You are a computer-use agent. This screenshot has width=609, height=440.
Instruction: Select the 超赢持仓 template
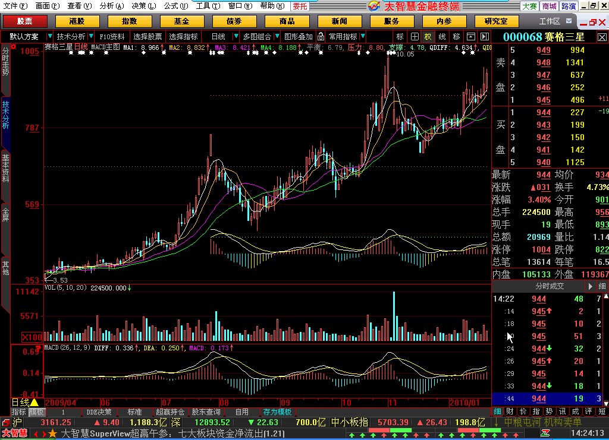170,412
